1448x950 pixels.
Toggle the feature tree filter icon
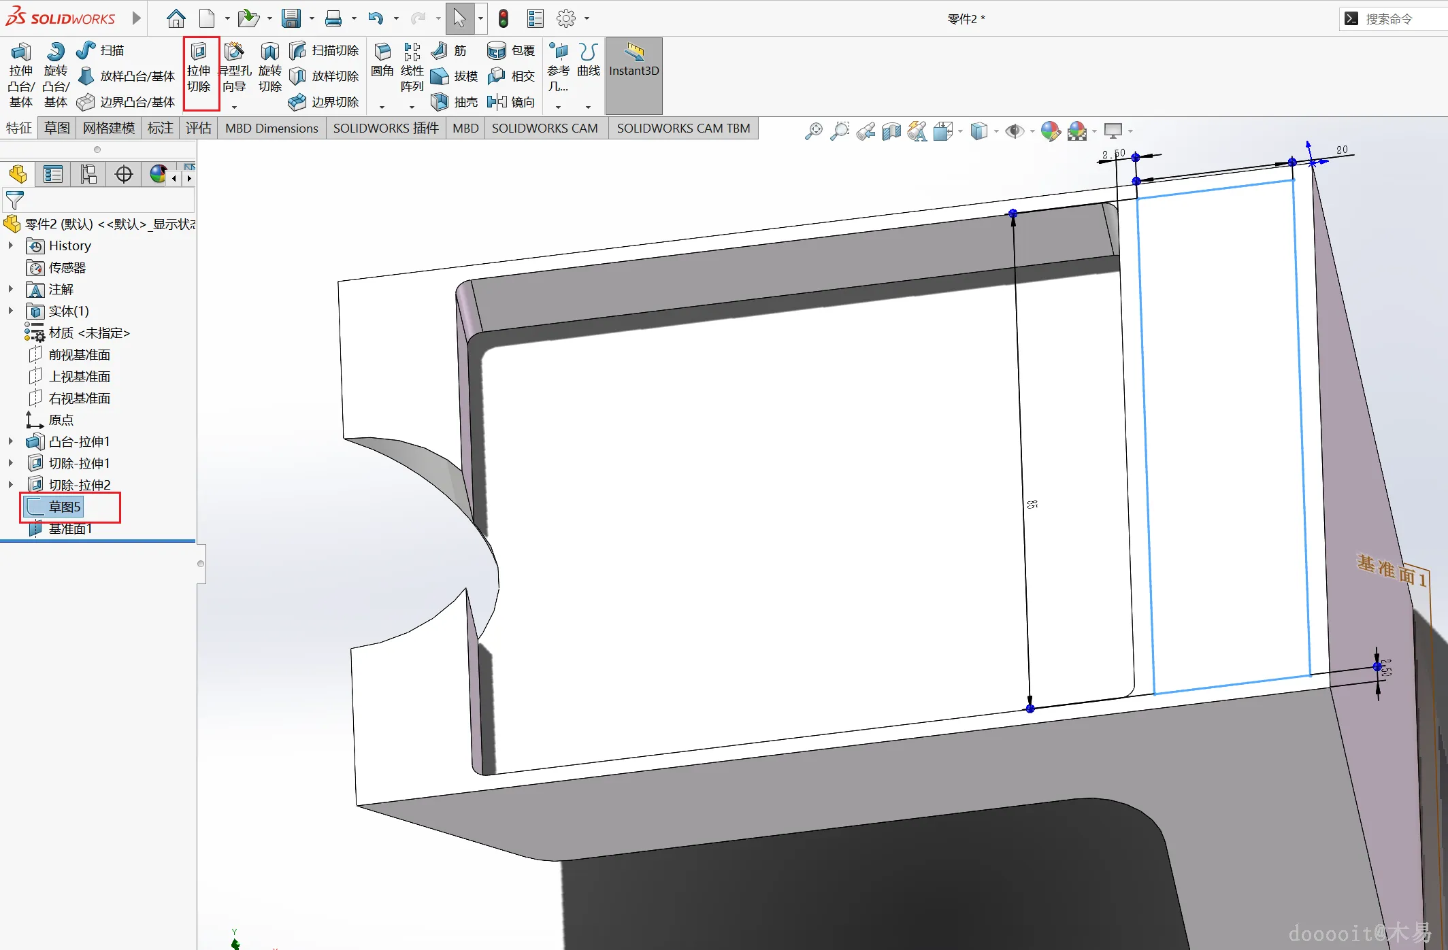pos(15,201)
